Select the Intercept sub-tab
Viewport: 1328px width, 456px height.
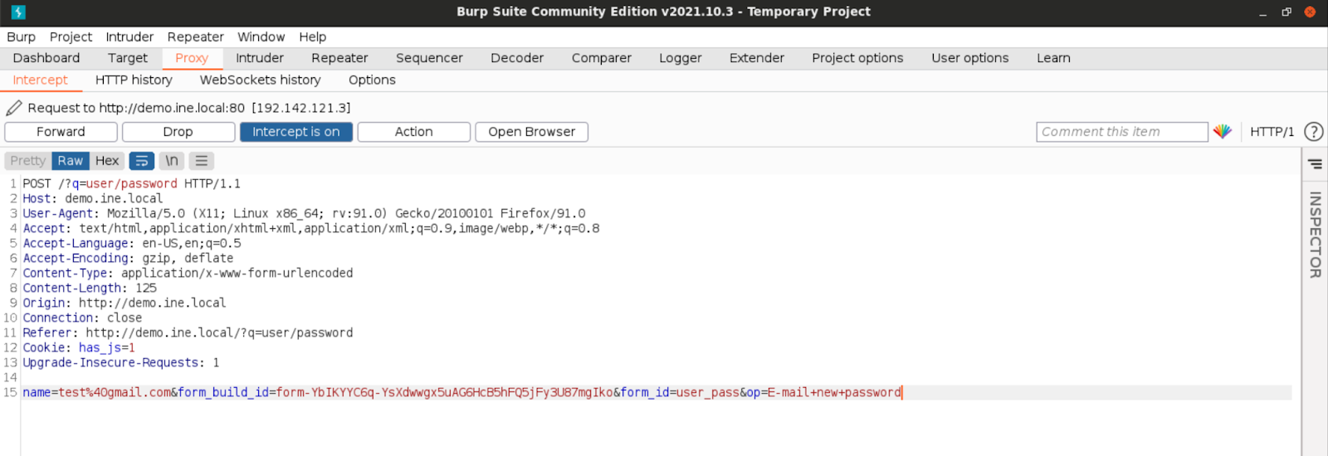pyautogui.click(x=40, y=80)
